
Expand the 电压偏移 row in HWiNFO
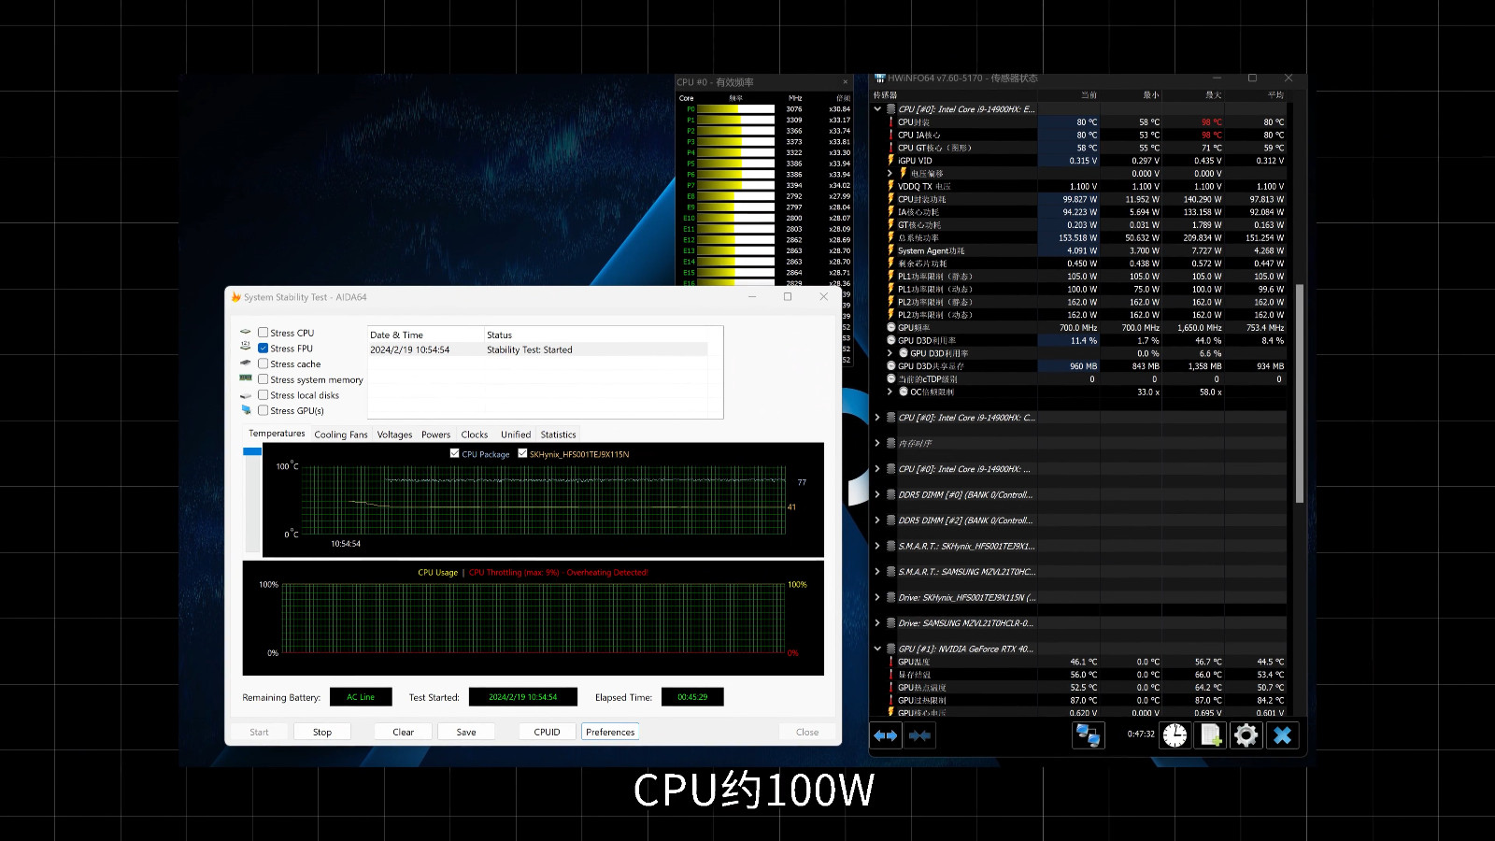pos(890,173)
